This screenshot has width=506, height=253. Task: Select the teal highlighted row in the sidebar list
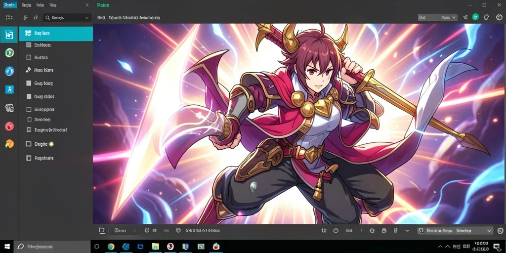pos(56,34)
